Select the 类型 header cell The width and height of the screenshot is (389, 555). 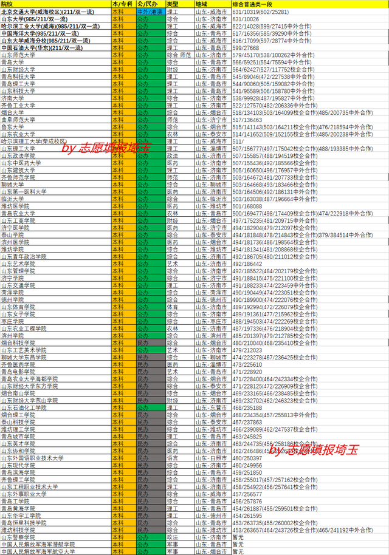coord(181,4)
